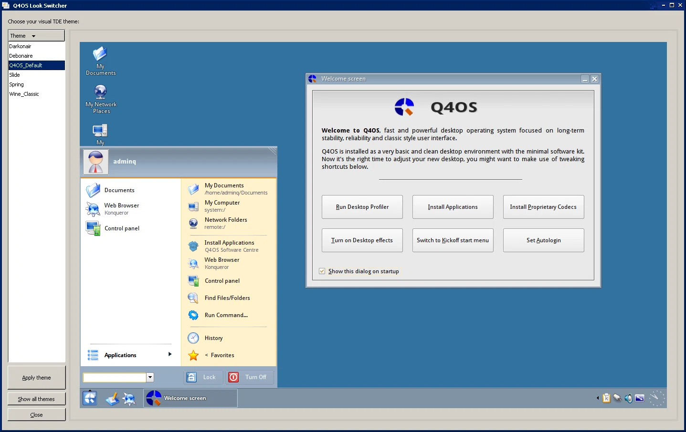Image resolution: width=686 pixels, height=432 pixels.
Task: Click the Set Autologin button
Action: [x=544, y=240]
